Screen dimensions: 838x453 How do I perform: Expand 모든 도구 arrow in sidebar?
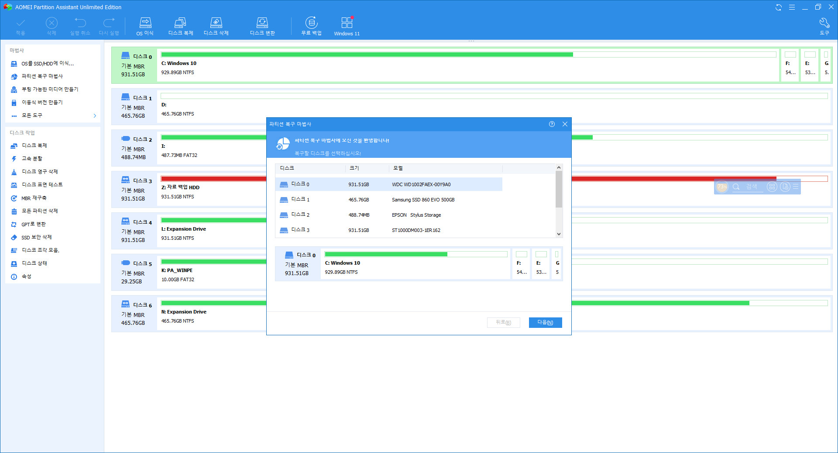click(95, 116)
